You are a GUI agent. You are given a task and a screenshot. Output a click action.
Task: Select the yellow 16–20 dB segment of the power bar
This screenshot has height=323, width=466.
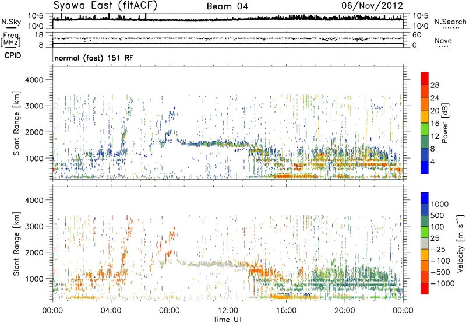point(425,117)
